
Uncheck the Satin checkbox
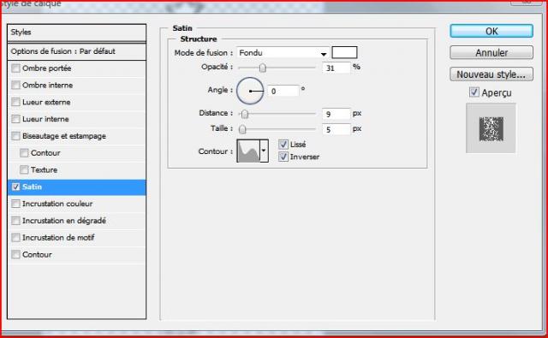point(15,187)
